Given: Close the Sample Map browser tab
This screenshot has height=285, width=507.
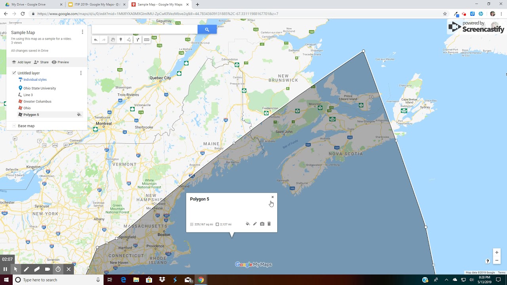Looking at the screenshot, I should [187, 4].
